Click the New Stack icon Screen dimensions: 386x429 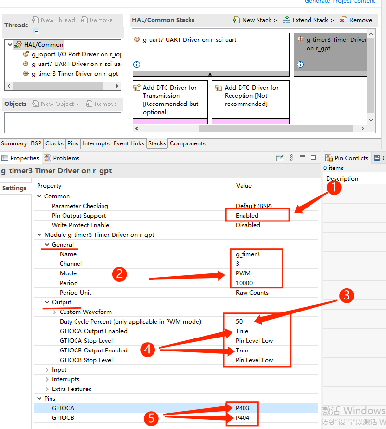tap(236, 20)
